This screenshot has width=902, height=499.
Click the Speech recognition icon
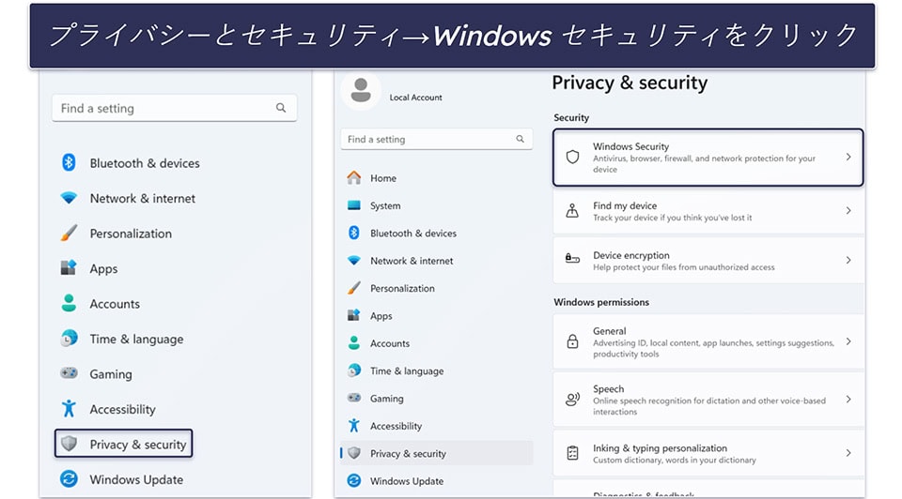coord(572,399)
